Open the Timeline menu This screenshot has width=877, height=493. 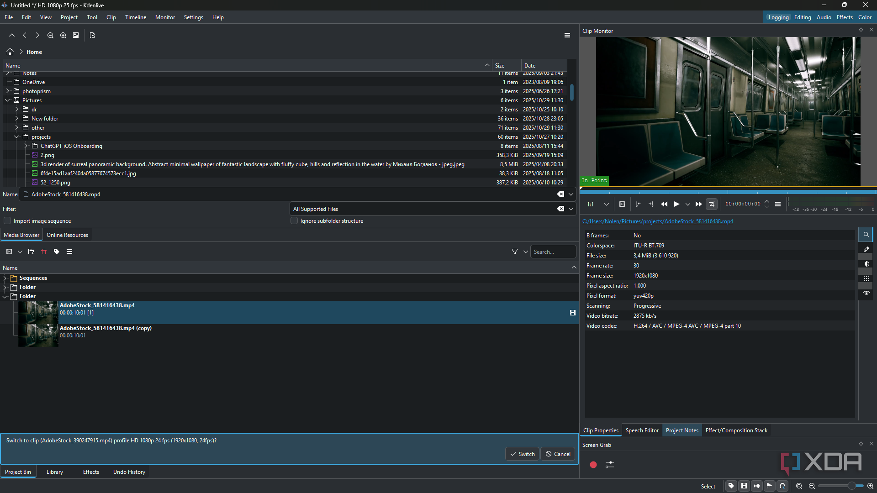tap(136, 17)
